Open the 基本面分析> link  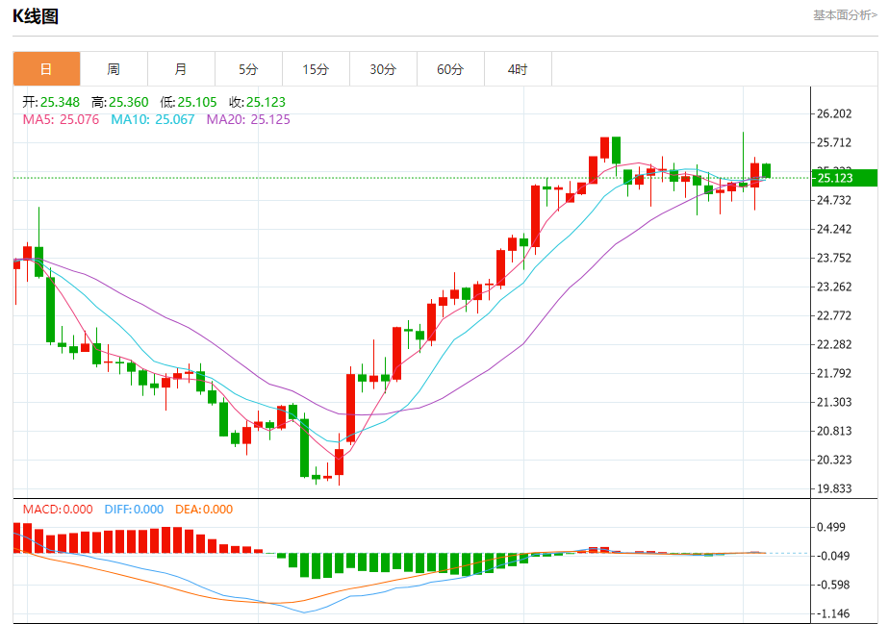[x=845, y=15]
